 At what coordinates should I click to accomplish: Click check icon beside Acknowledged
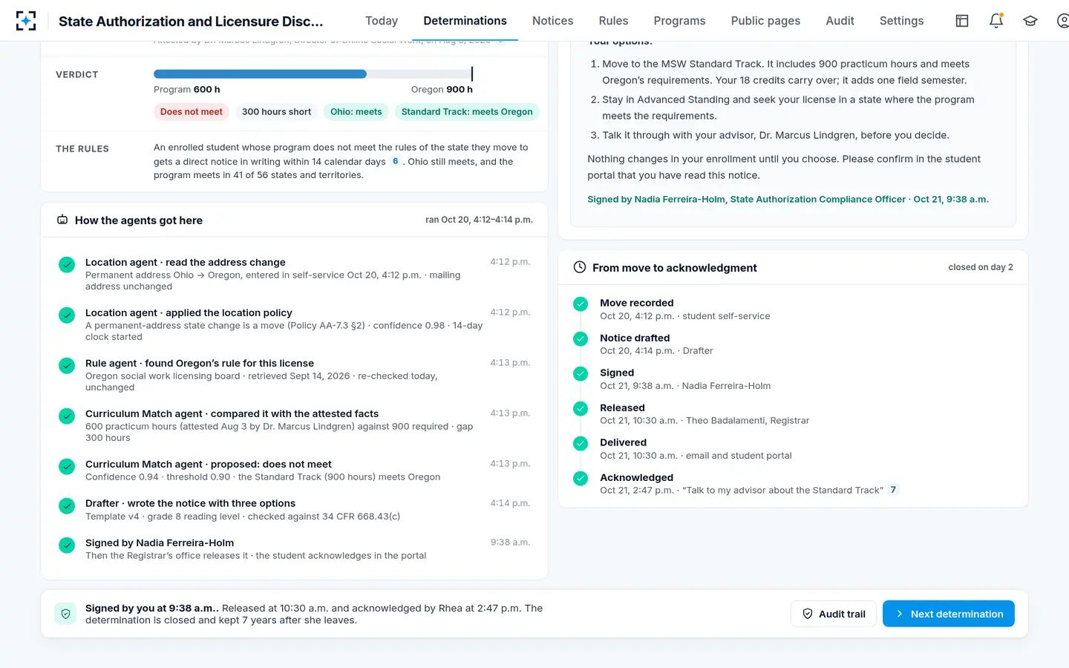pos(581,478)
